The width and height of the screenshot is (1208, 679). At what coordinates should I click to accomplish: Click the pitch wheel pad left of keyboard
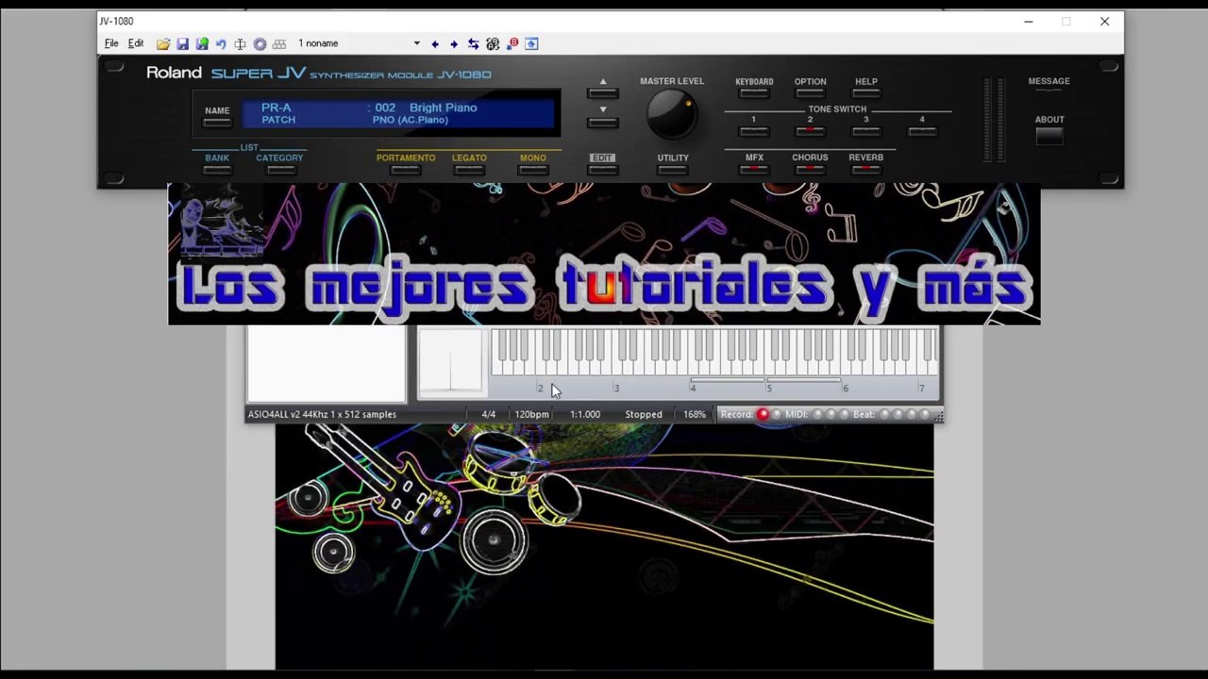pos(451,363)
